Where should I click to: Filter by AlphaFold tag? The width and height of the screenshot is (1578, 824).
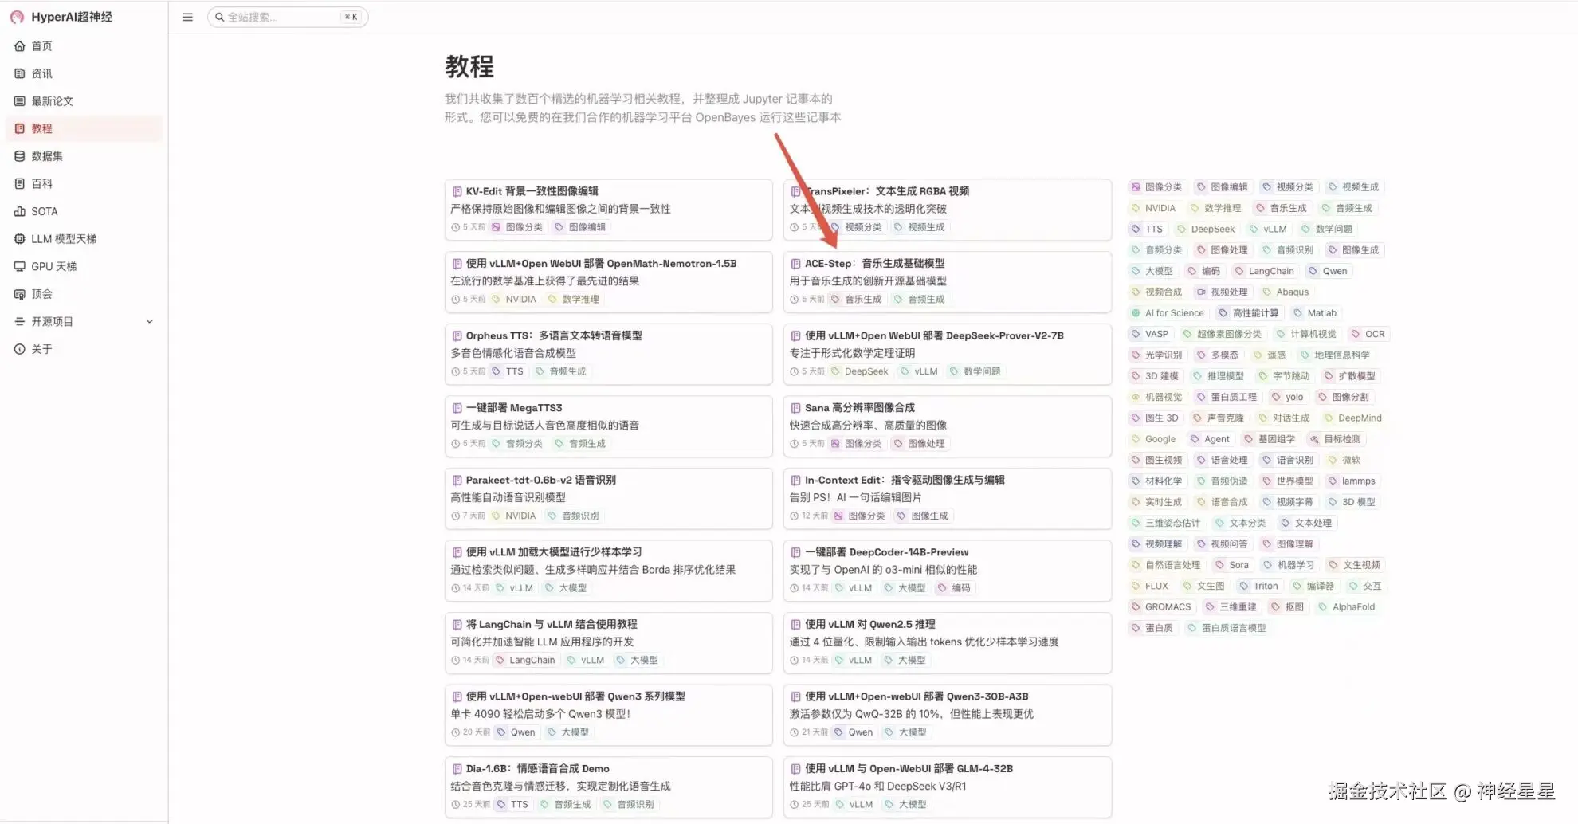point(1347,607)
